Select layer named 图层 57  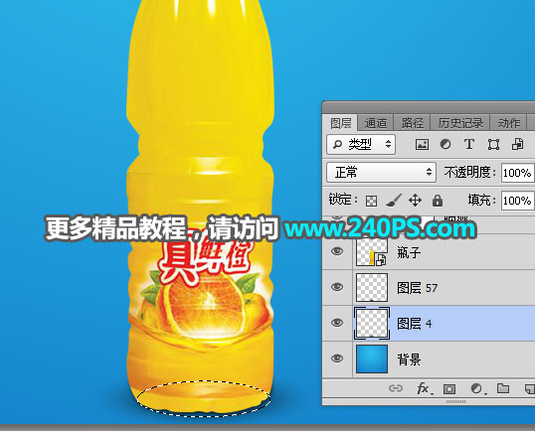pyautogui.click(x=417, y=288)
